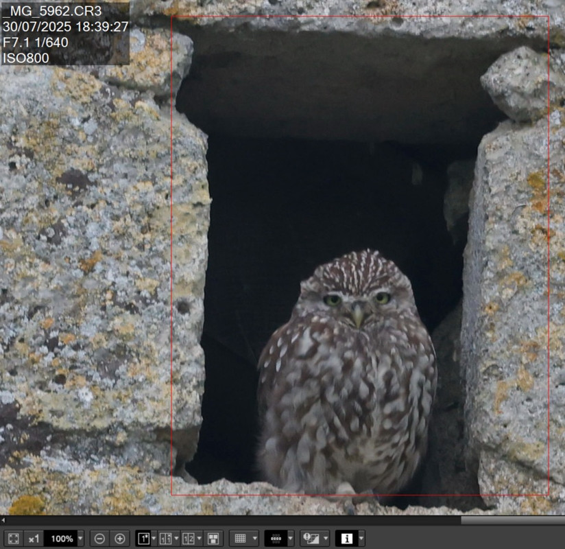Zoom out with the minus magnifier

99,539
